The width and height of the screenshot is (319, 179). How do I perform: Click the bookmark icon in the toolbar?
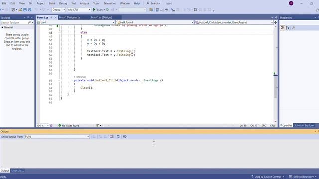tap(195, 10)
